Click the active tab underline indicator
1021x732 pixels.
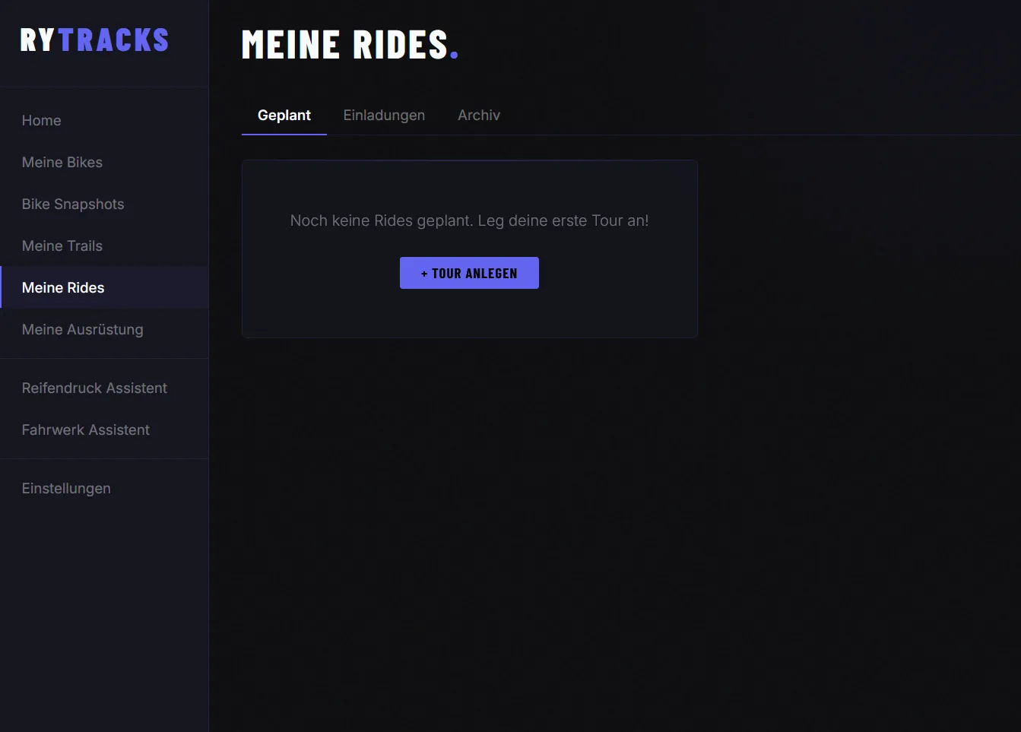click(x=284, y=134)
